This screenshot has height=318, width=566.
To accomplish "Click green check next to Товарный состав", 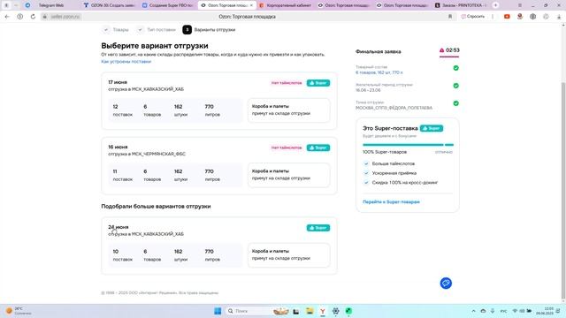I will pyautogui.click(x=456, y=68).
